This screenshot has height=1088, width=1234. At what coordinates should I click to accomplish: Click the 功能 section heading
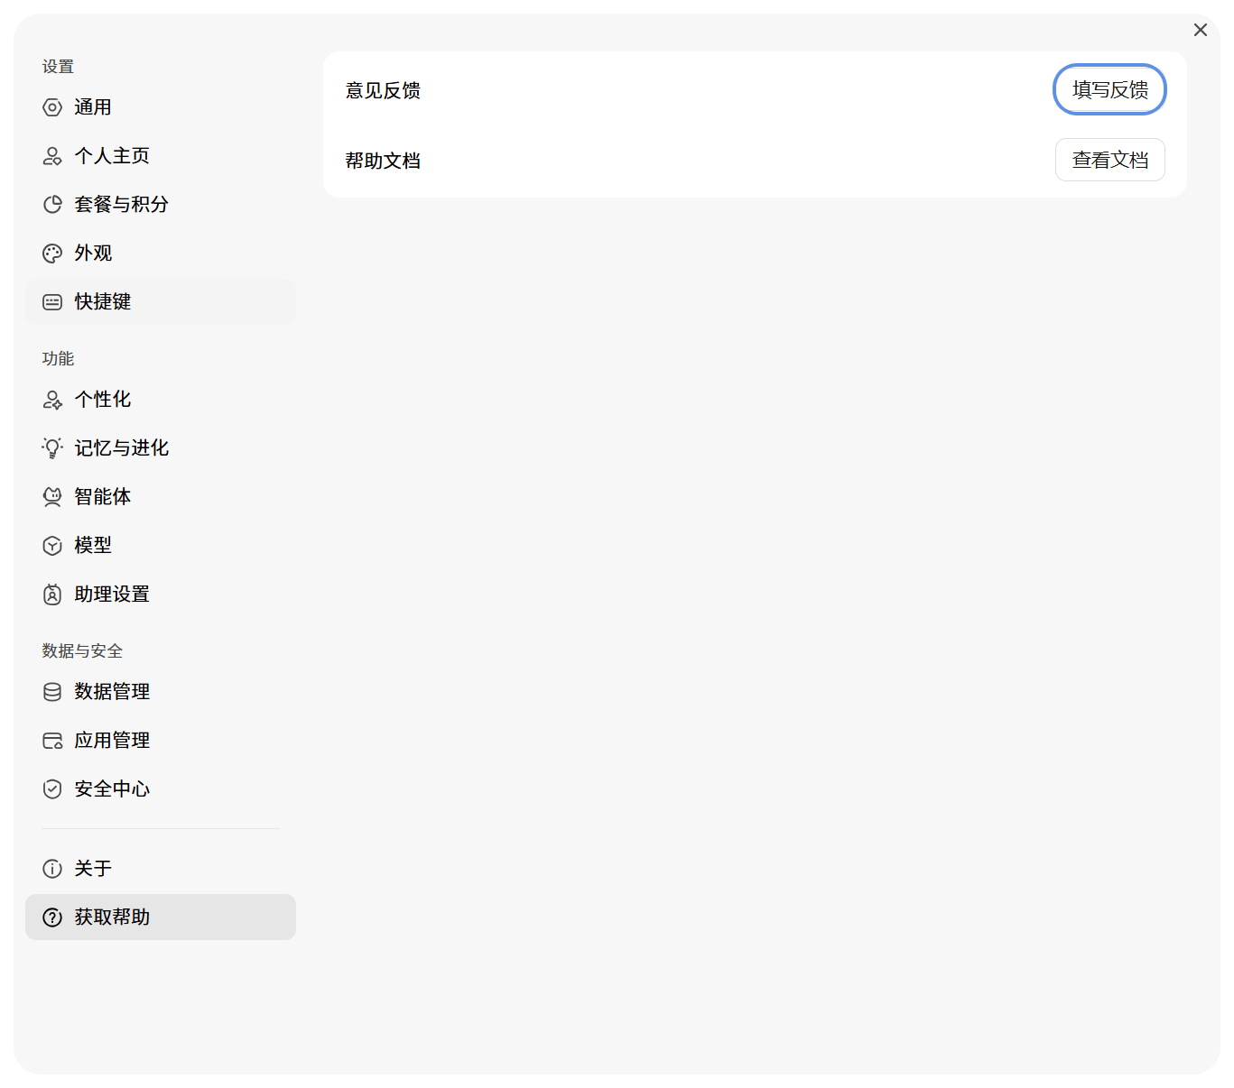(x=58, y=359)
